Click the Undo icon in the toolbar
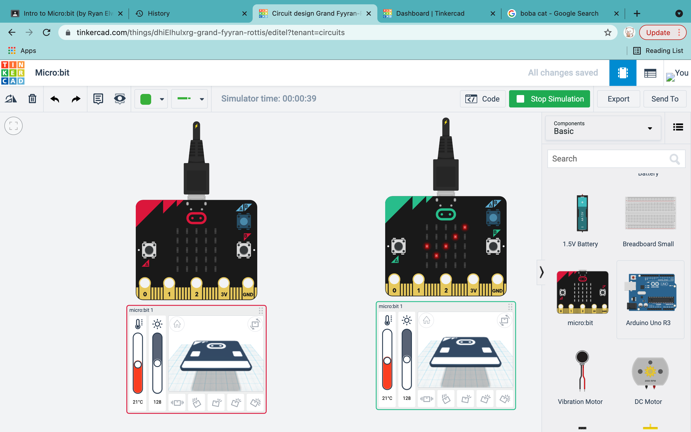 tap(55, 99)
